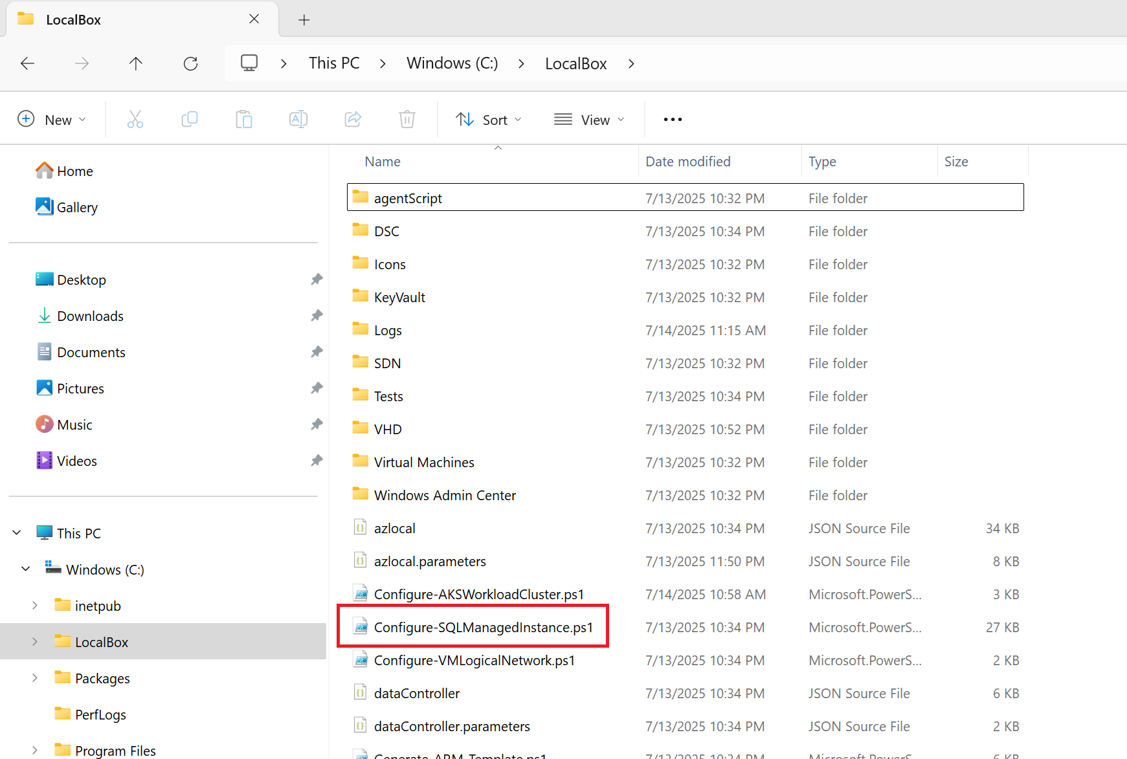Open the Sort options dropdown
Screen dimensions: 1127x759
pos(489,120)
